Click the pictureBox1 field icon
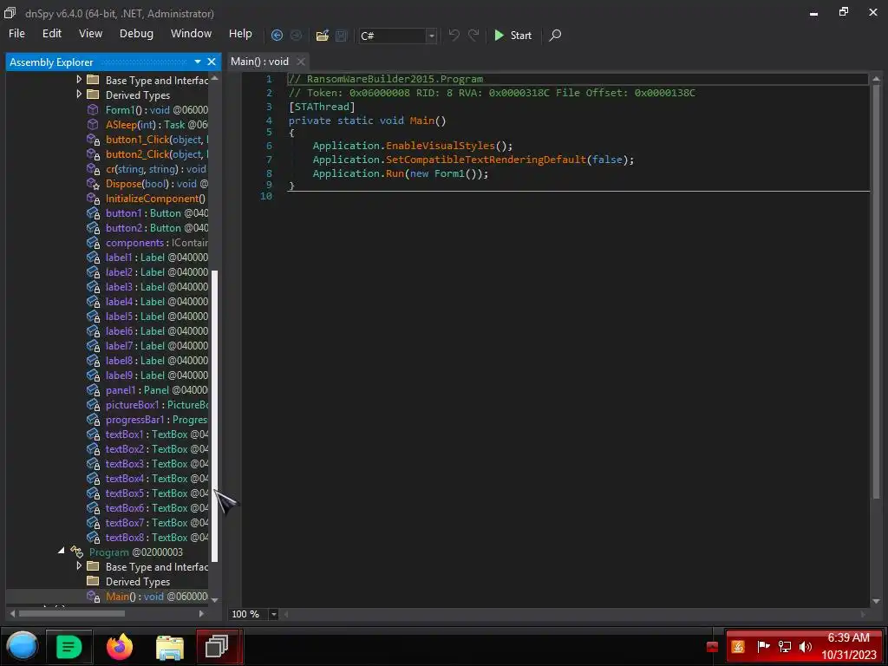Viewport: 888px width, 666px height. click(x=93, y=404)
